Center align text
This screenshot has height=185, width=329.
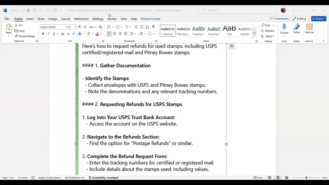[x=115, y=34]
